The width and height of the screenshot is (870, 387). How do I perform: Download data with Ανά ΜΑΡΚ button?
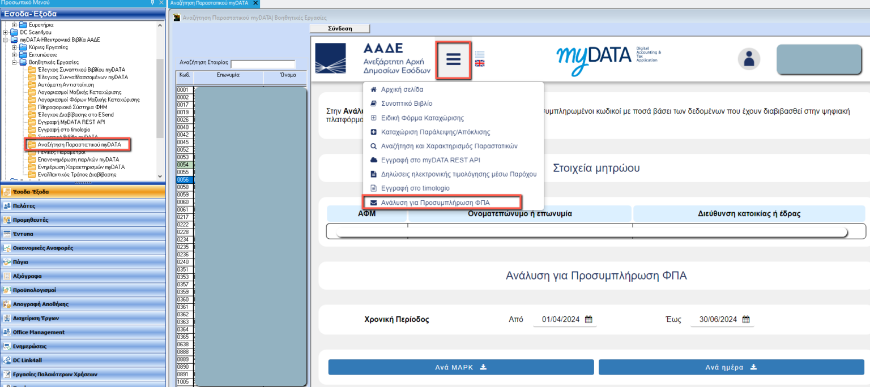460,367
